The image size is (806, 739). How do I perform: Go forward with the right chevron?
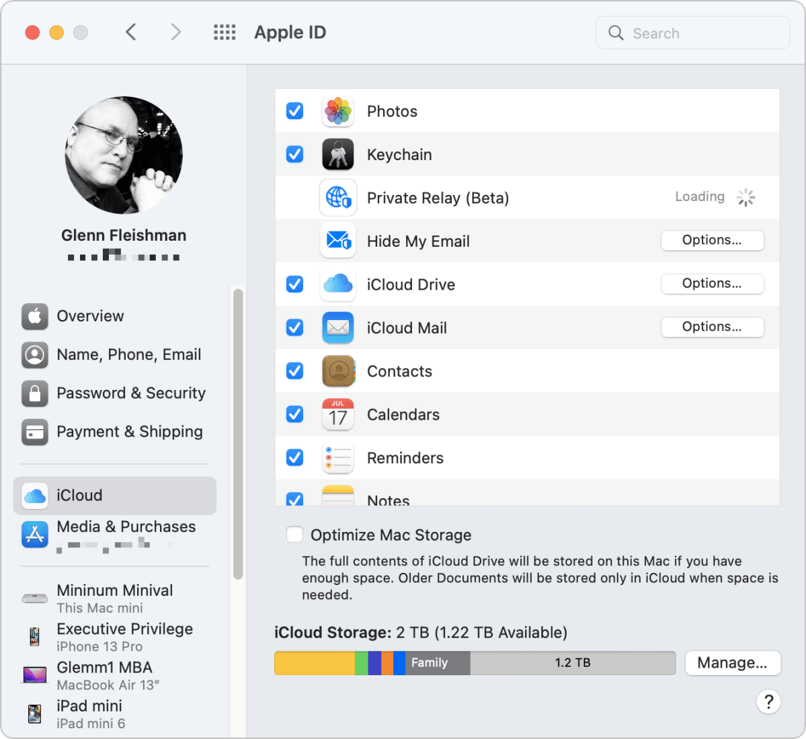(176, 32)
